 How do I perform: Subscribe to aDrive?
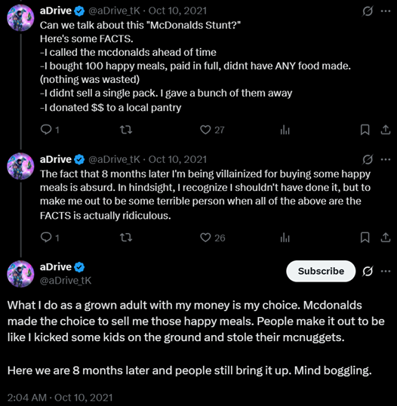pyautogui.click(x=321, y=271)
